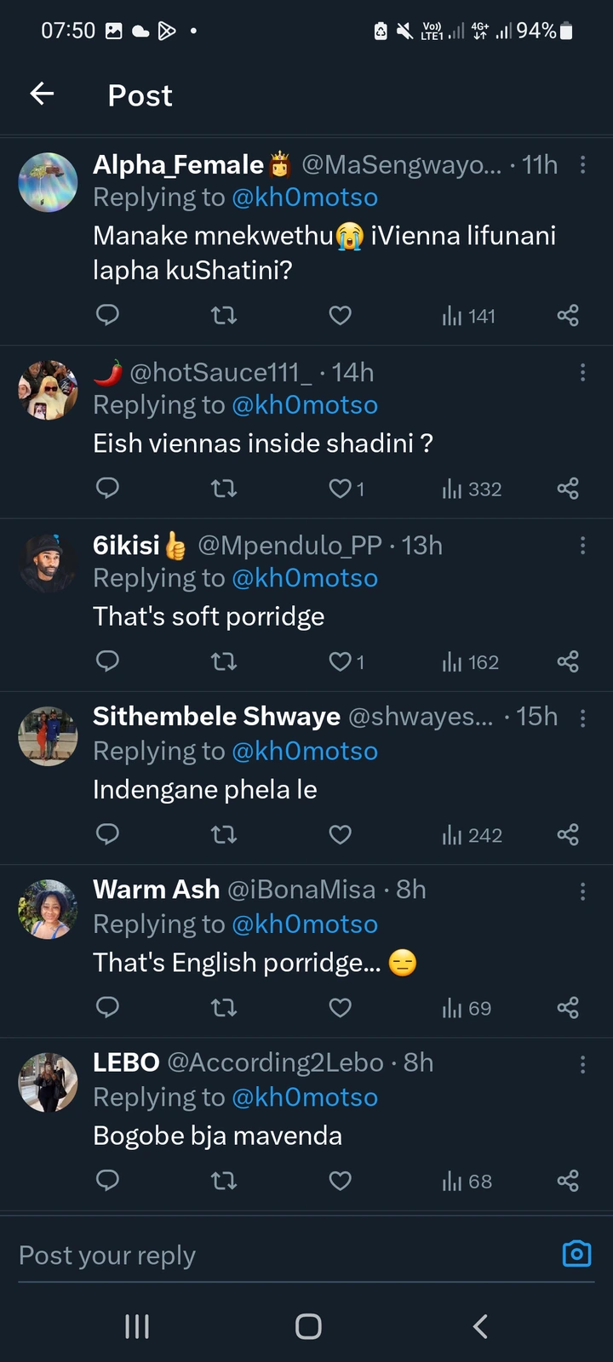Open more options for 6ikisi's reply
The image size is (613, 1362).
[x=582, y=545]
